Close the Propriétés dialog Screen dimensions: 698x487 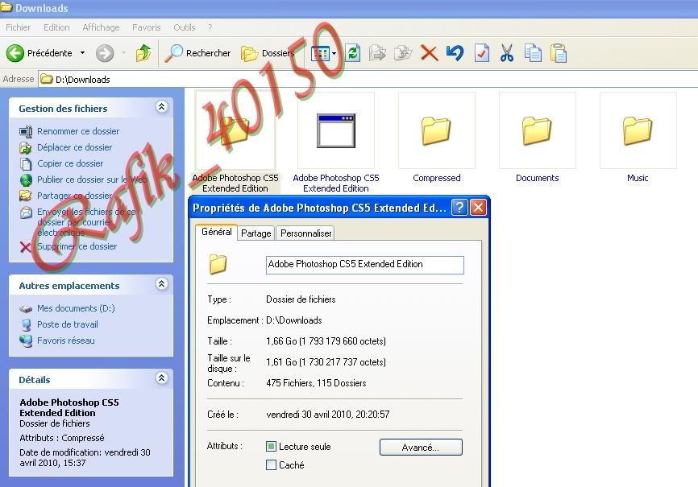(x=478, y=207)
